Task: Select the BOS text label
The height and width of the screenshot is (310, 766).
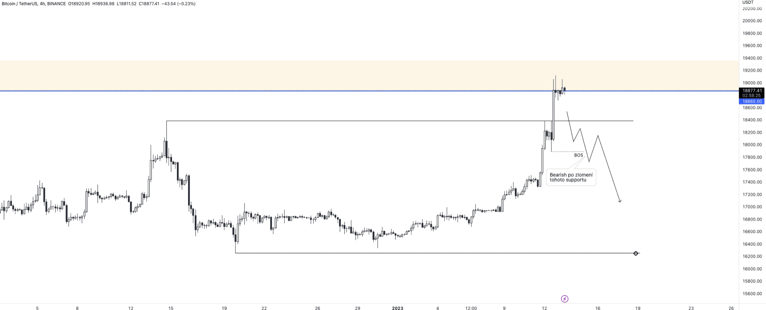Action: pos(578,155)
